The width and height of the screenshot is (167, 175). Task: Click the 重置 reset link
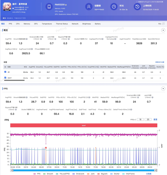point(155,119)
